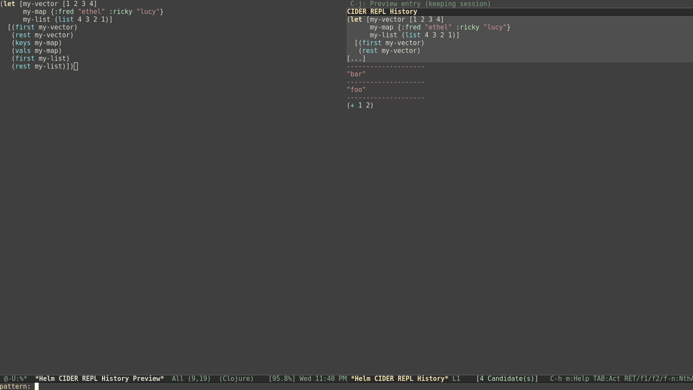The width and height of the screenshot is (693, 390).
Task: Click *Helm CIDER REPL History* mode-line buffer name
Action: pyautogui.click(x=399, y=379)
